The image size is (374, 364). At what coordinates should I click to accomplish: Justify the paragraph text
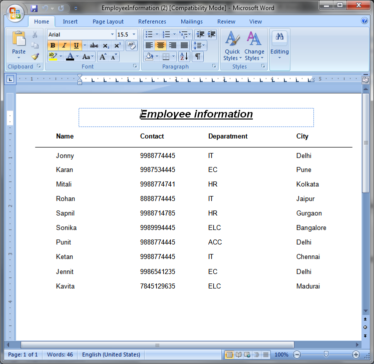pyautogui.click(x=184, y=45)
